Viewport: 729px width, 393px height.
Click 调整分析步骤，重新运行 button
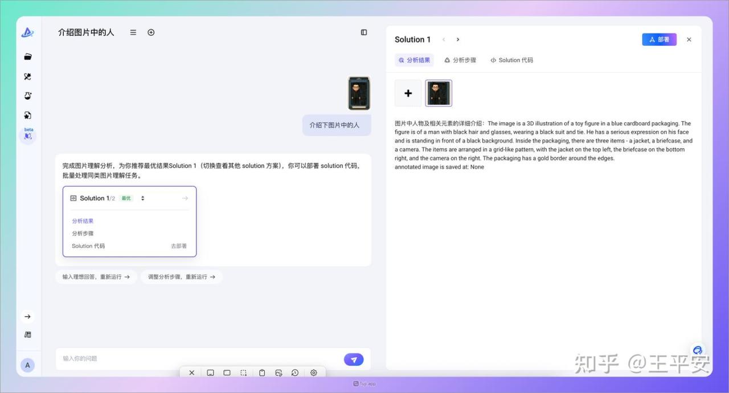(x=181, y=277)
